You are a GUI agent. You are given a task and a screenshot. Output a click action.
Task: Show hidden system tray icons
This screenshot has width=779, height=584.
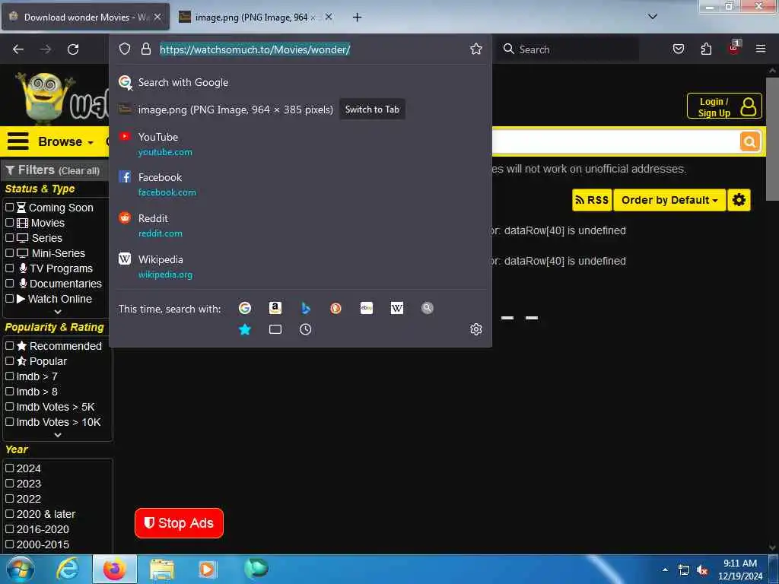[665, 570]
